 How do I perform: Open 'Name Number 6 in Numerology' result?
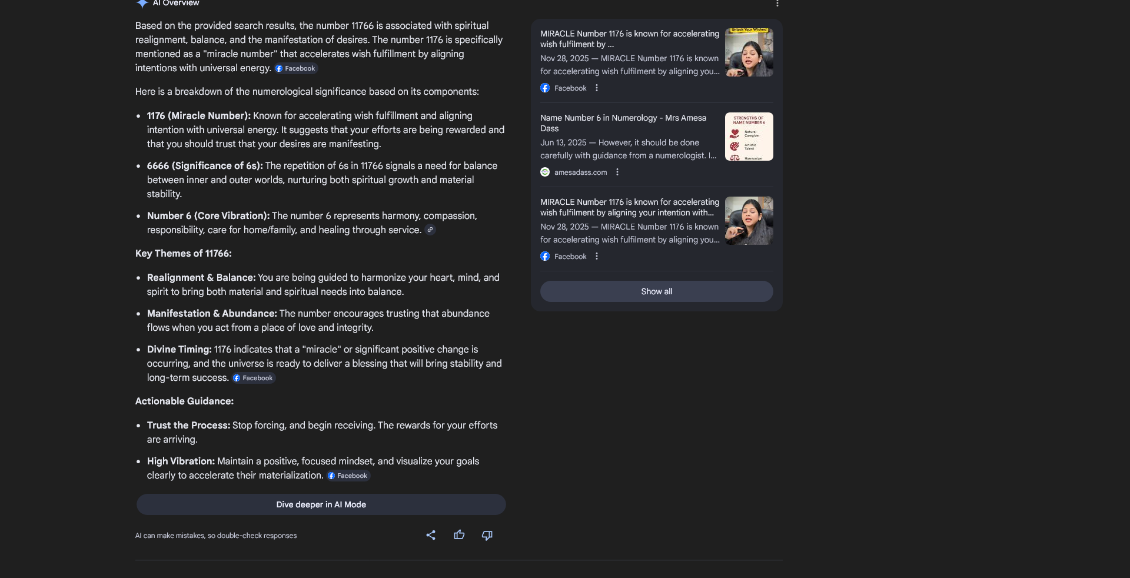(x=623, y=123)
